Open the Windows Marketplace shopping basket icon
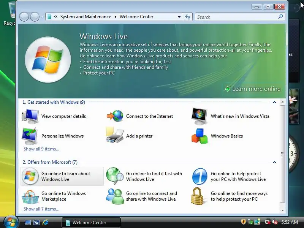The width and height of the screenshot is (304, 228). point(30,196)
